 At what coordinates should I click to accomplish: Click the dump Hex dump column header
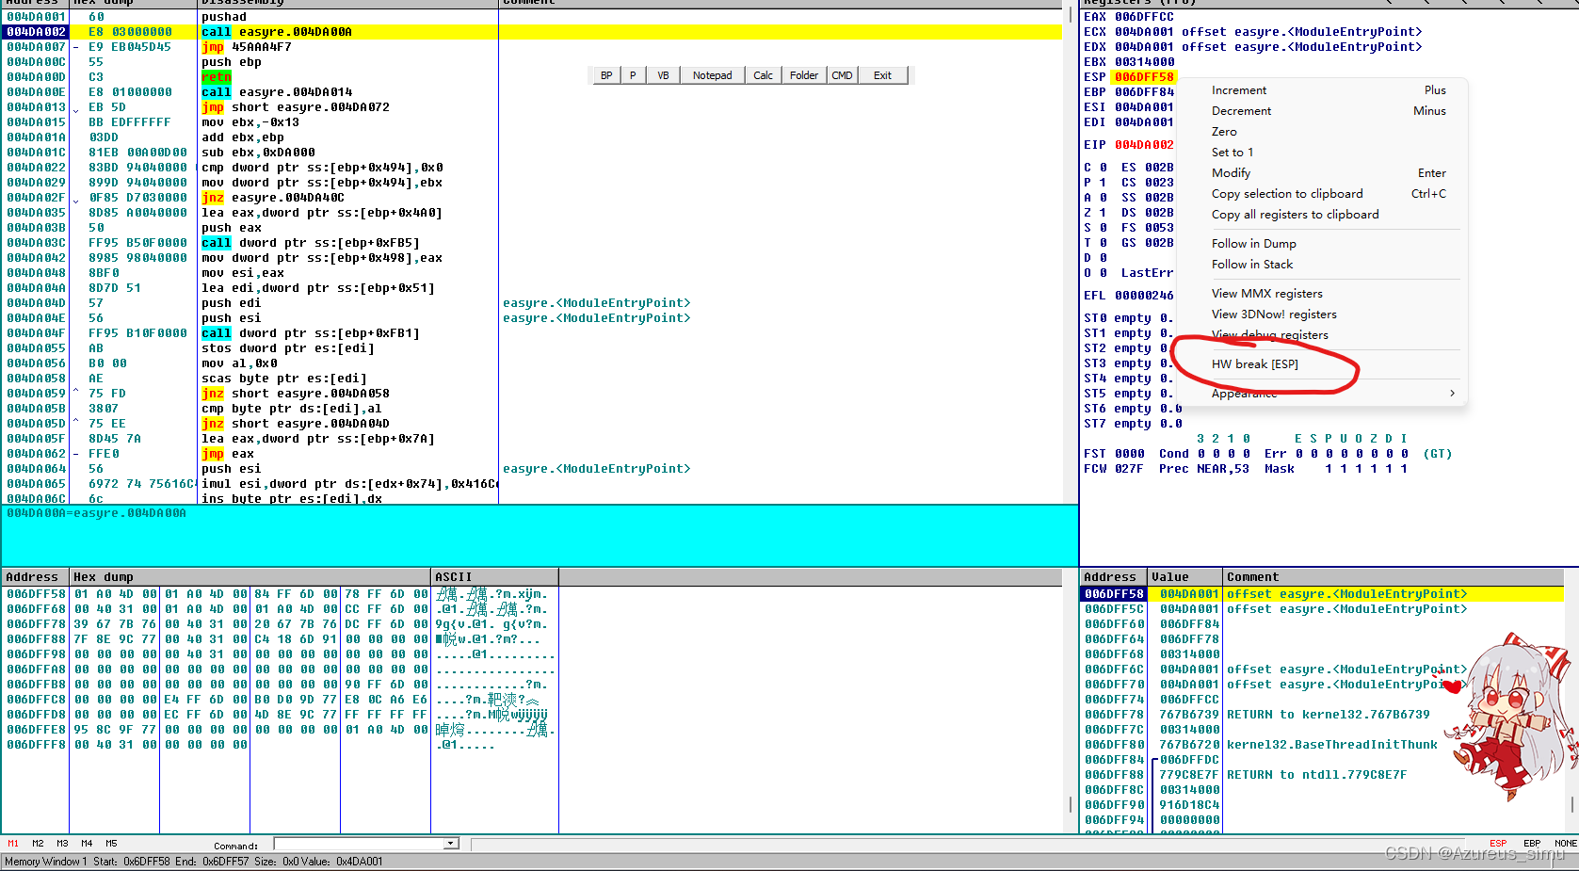[x=250, y=577]
